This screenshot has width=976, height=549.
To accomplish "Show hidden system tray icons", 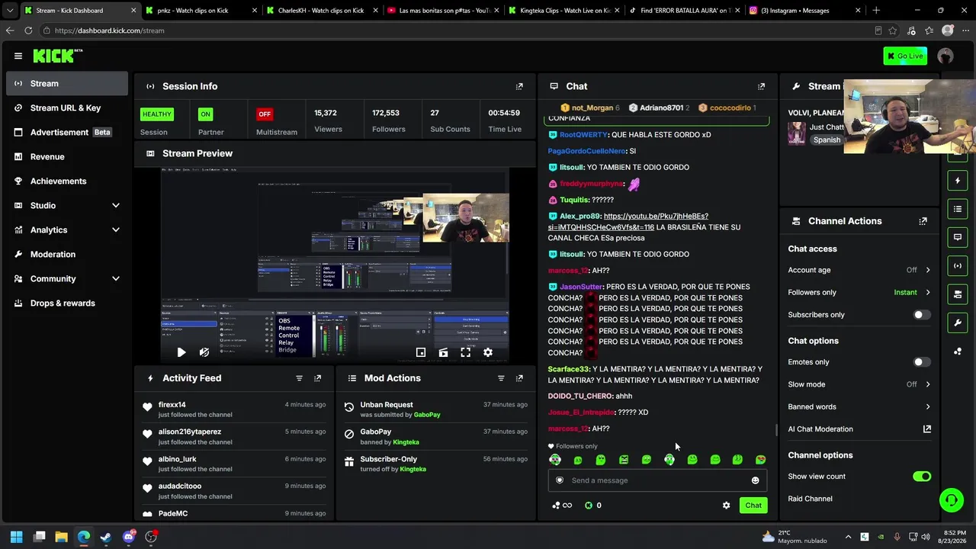I will point(848,537).
